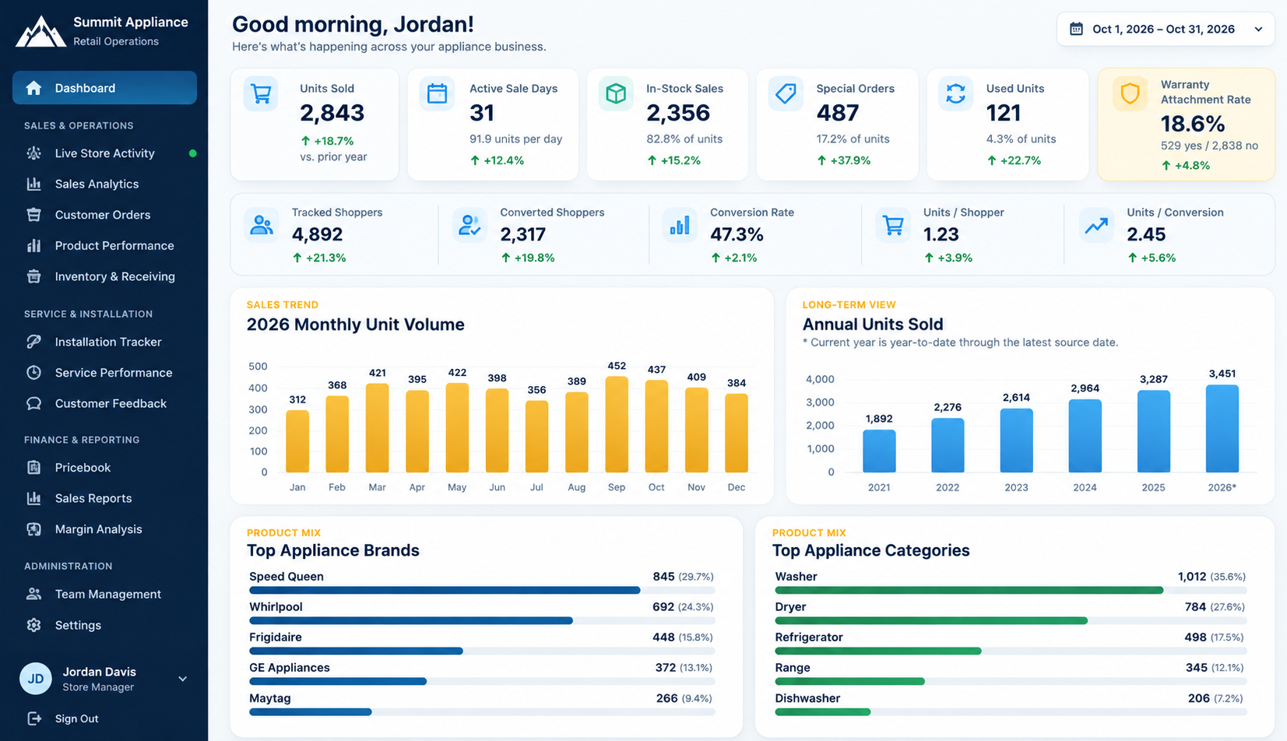1287x741 pixels.
Task: Click the Converted Shoppers icon
Action: pyautogui.click(x=469, y=226)
